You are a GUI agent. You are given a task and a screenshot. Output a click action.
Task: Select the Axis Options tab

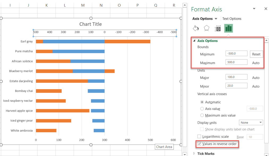(202, 18)
